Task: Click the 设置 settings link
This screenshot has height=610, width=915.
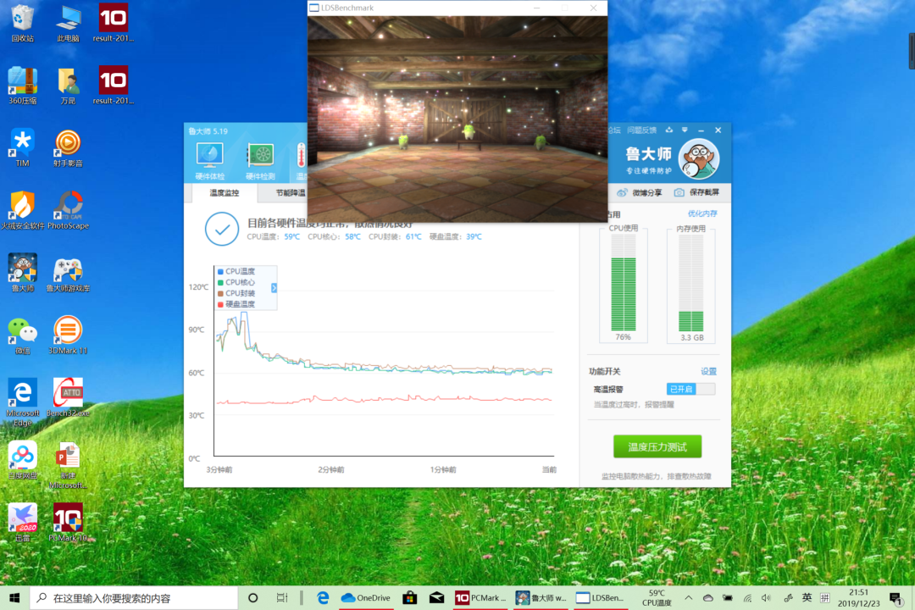Action: [x=707, y=371]
